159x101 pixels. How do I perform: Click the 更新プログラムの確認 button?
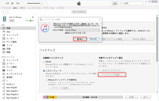[x=113, y=39]
